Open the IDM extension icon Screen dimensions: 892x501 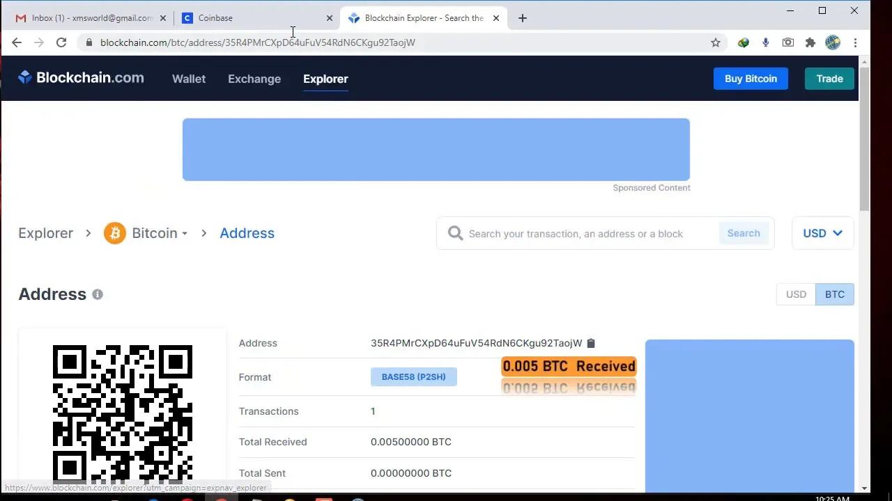743,42
